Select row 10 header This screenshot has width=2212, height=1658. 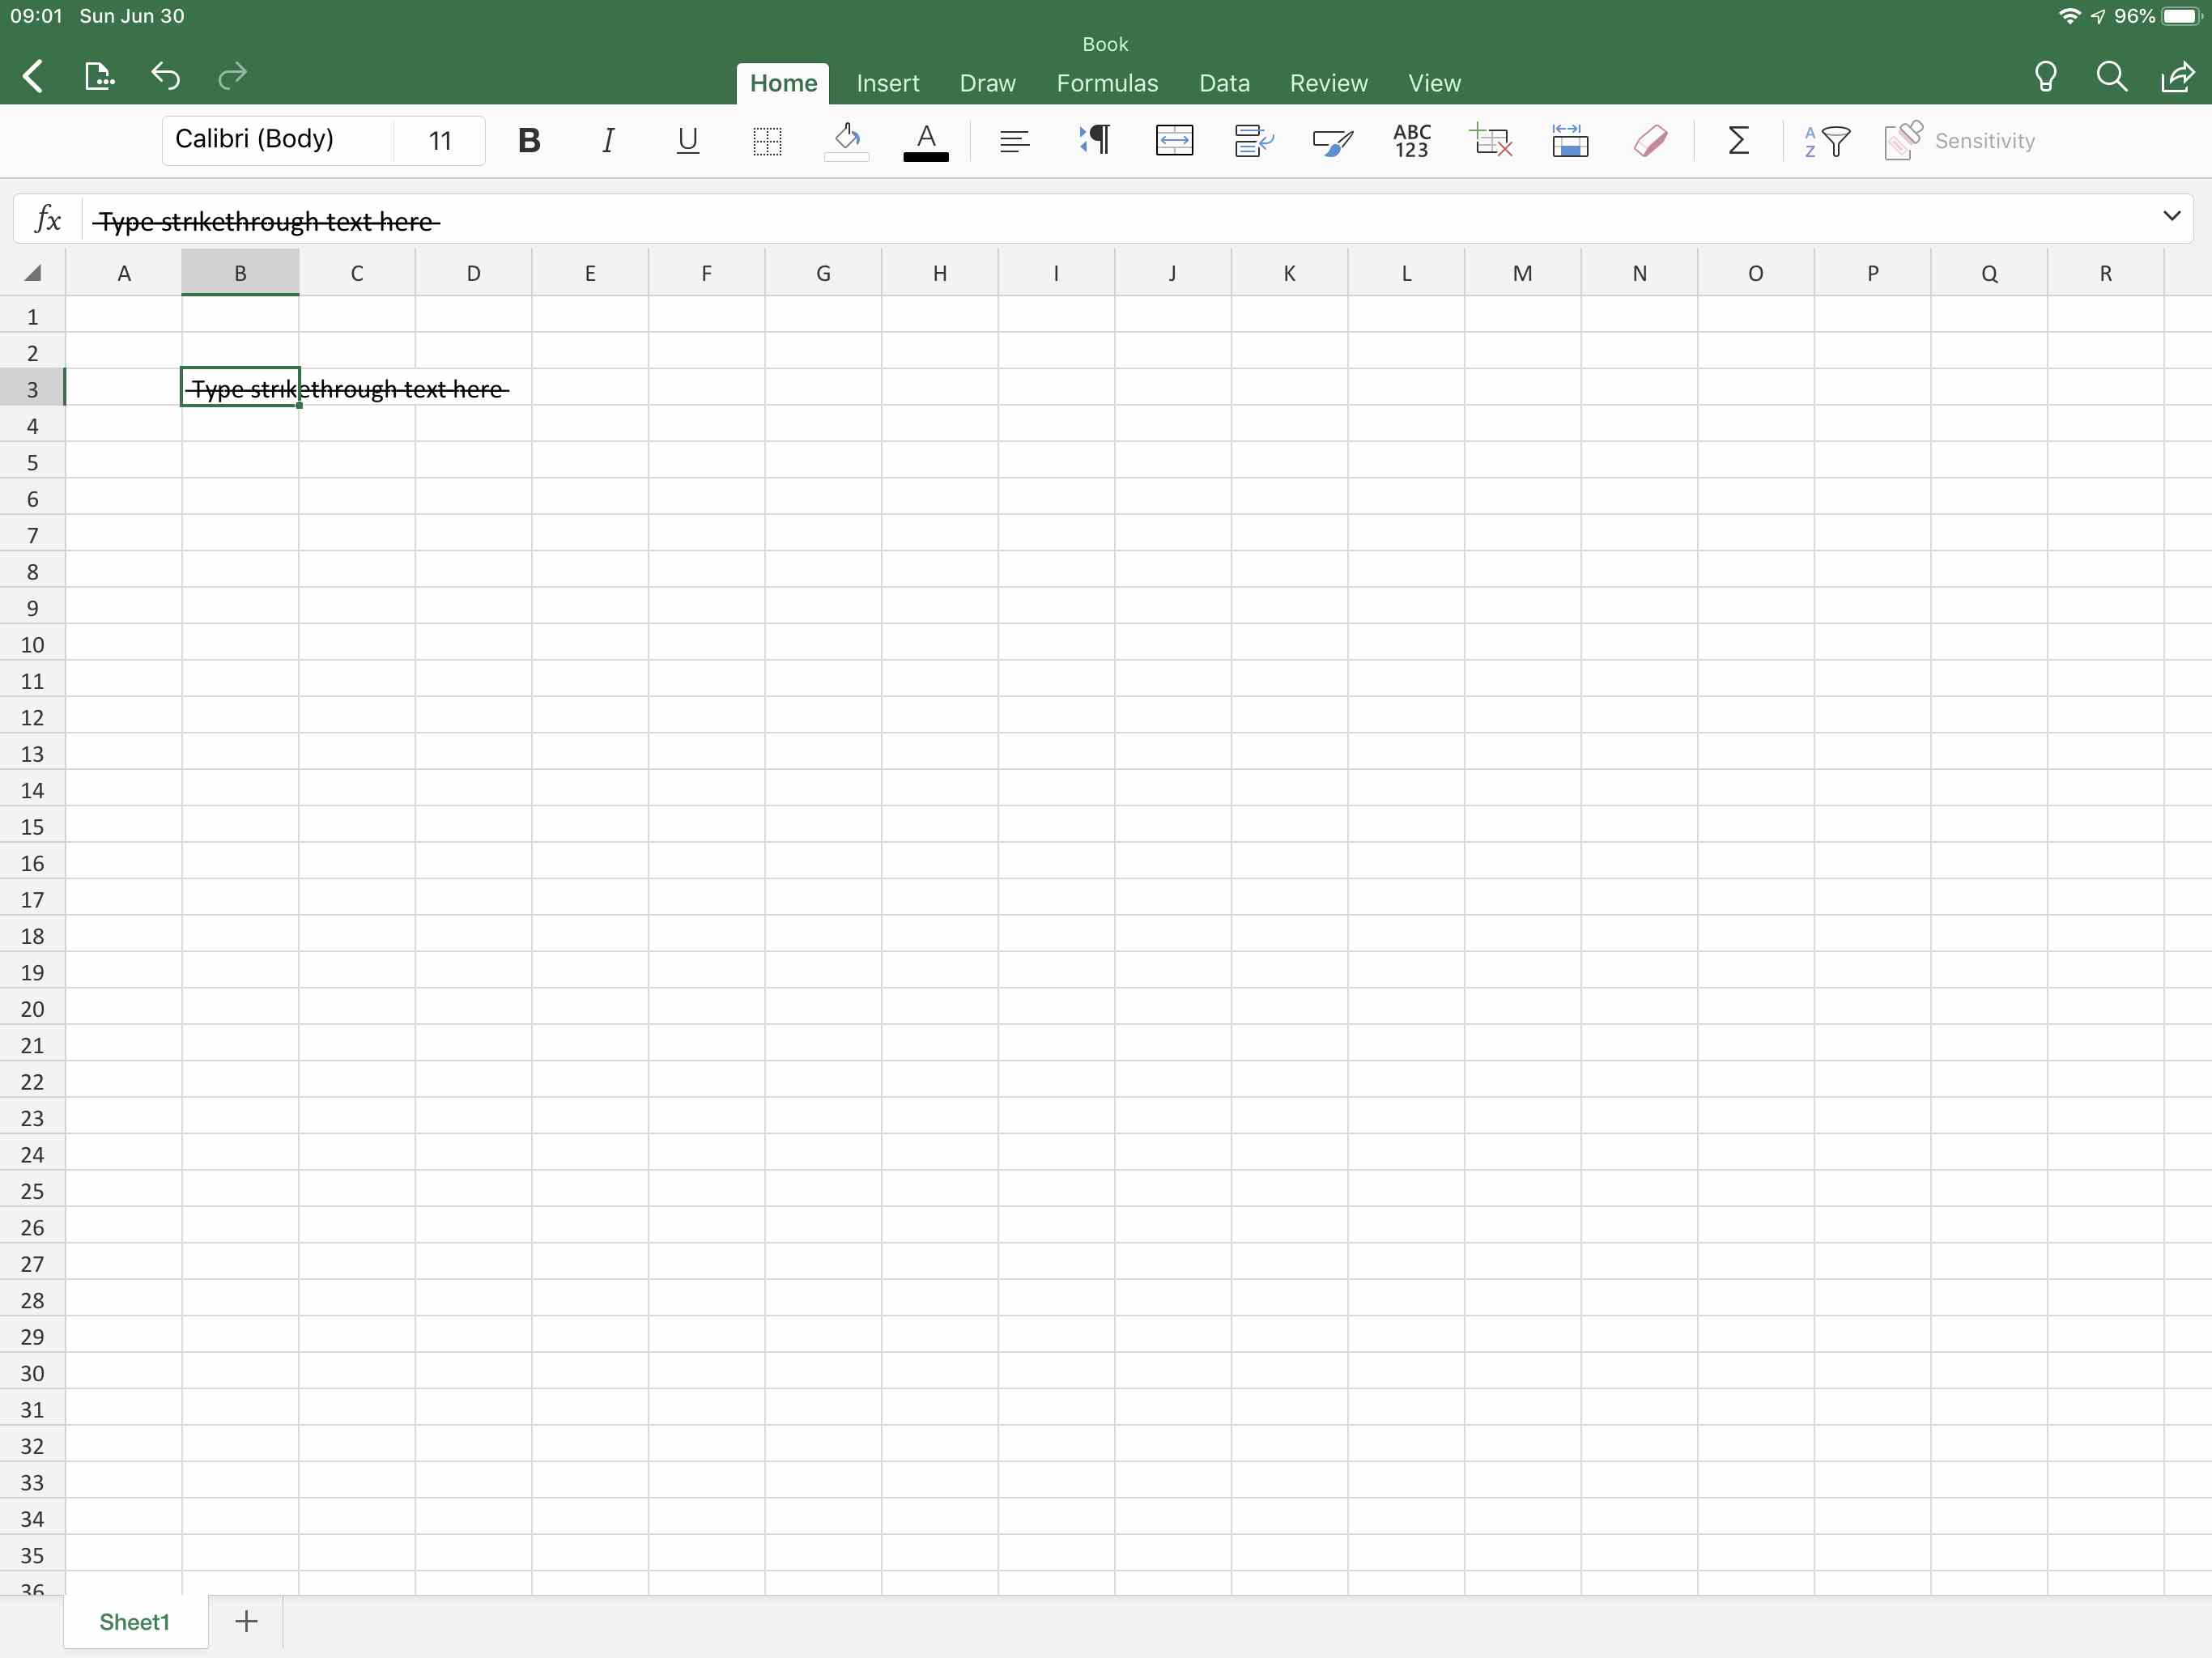coord(32,644)
